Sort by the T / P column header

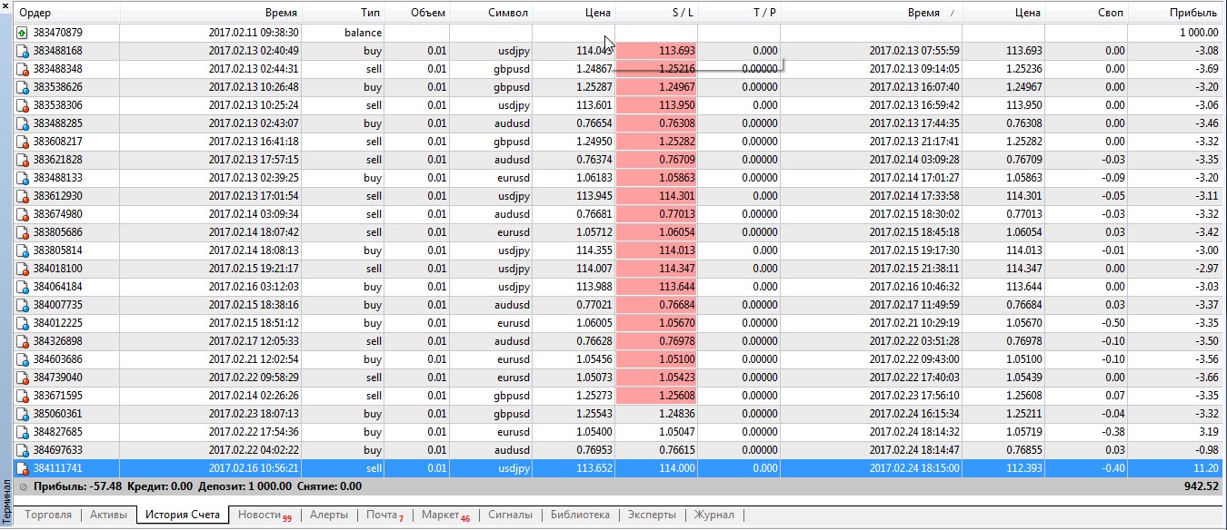739,13
